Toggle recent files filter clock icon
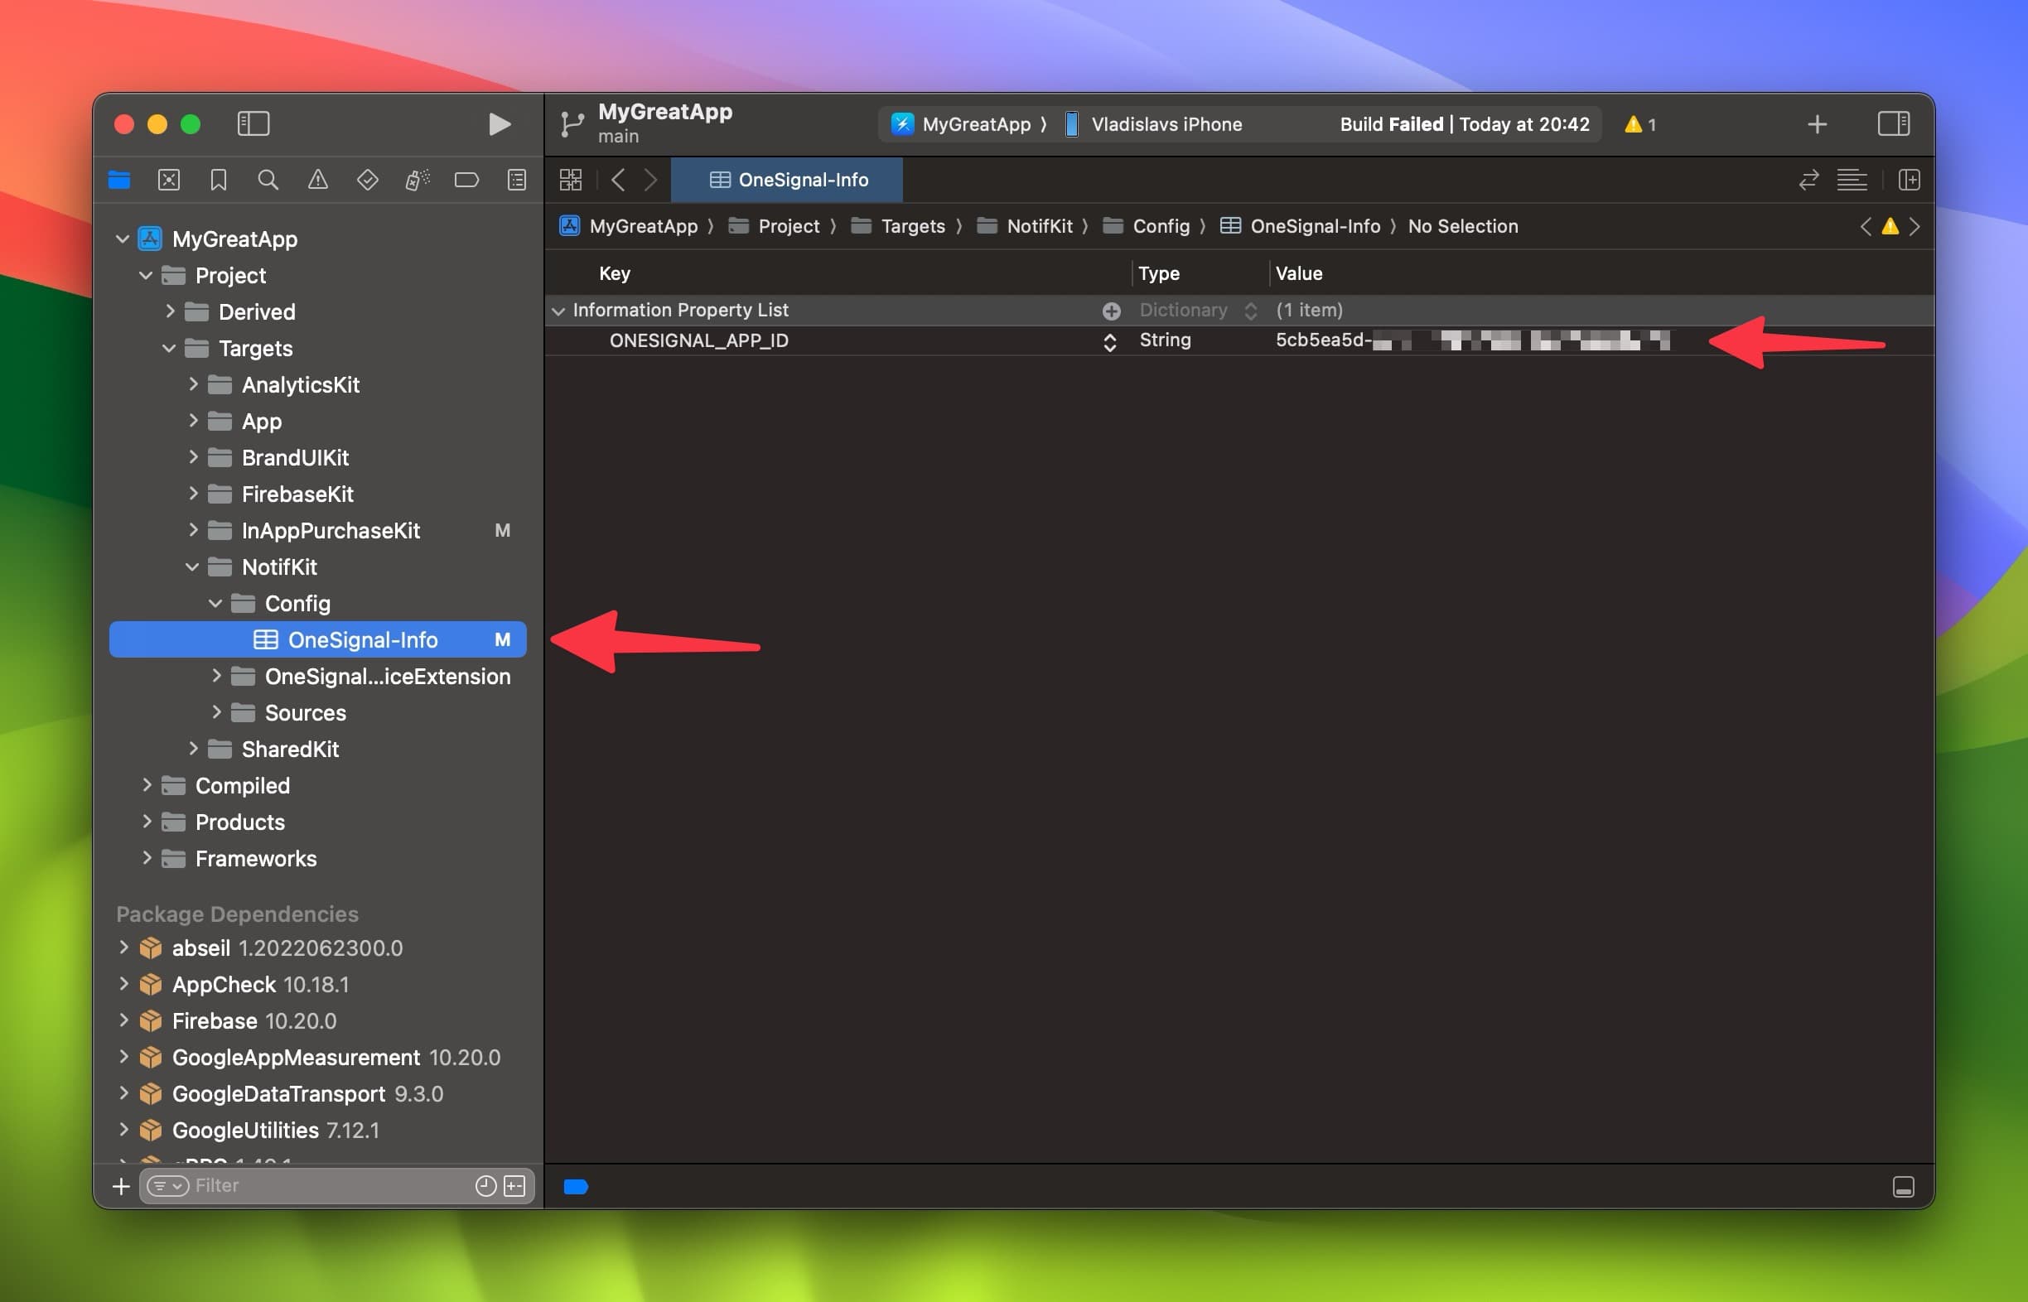The width and height of the screenshot is (2028, 1302). pos(485,1186)
